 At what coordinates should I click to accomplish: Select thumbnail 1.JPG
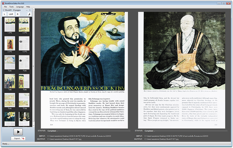click(10, 25)
